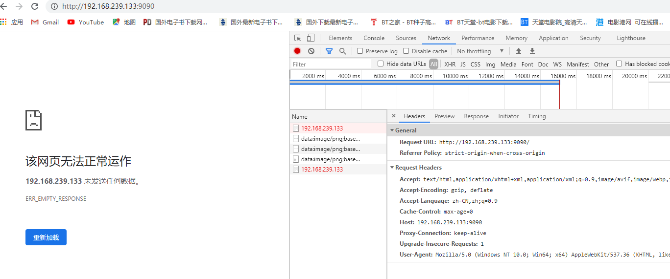Image resolution: width=670 pixels, height=279 pixels.
Task: Click the 重新加载 reload button
Action: pos(46,237)
